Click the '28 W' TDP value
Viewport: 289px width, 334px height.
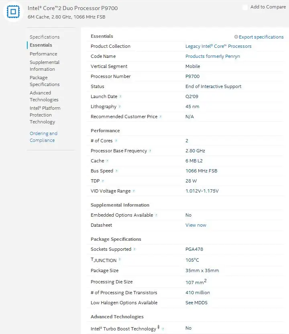(x=191, y=180)
